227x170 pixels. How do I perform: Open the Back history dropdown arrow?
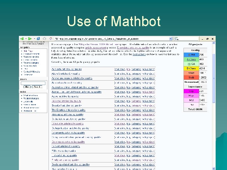26,39
